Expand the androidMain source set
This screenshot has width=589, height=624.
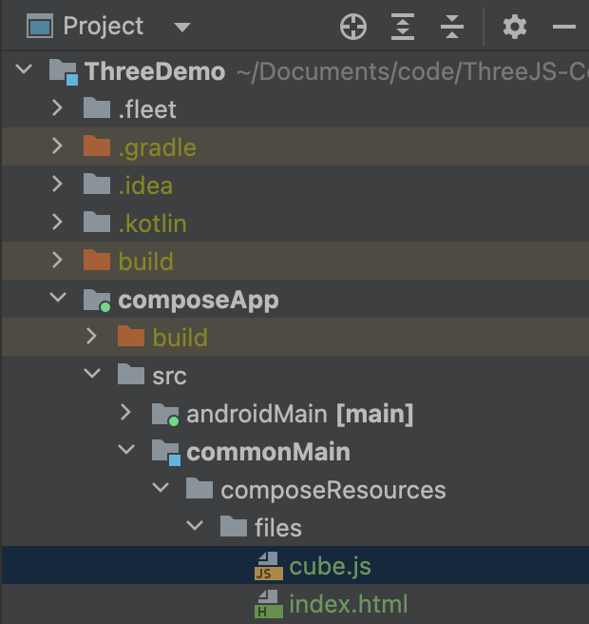(125, 414)
